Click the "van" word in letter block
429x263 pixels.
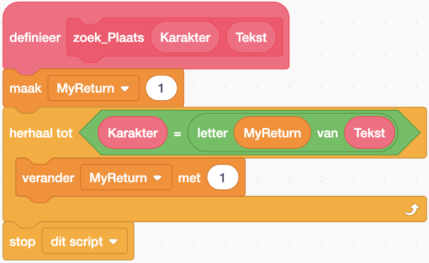[327, 133]
